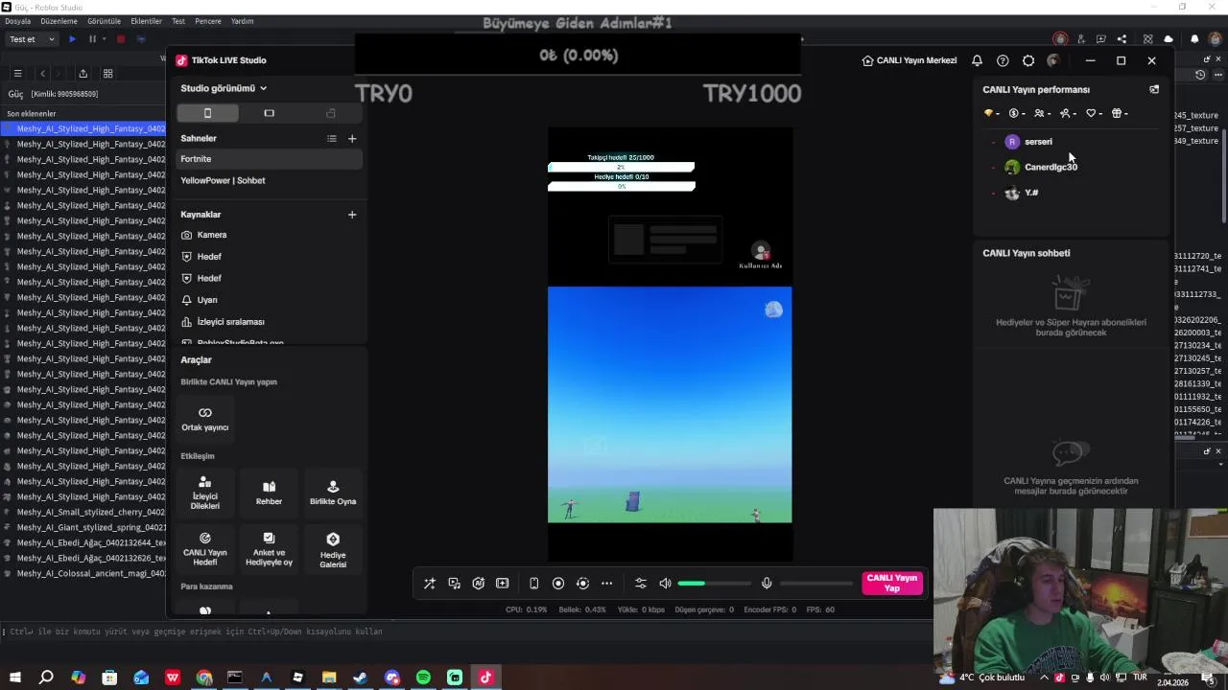Select the Fortnite scene
The height and width of the screenshot is (690, 1228).
click(x=269, y=159)
